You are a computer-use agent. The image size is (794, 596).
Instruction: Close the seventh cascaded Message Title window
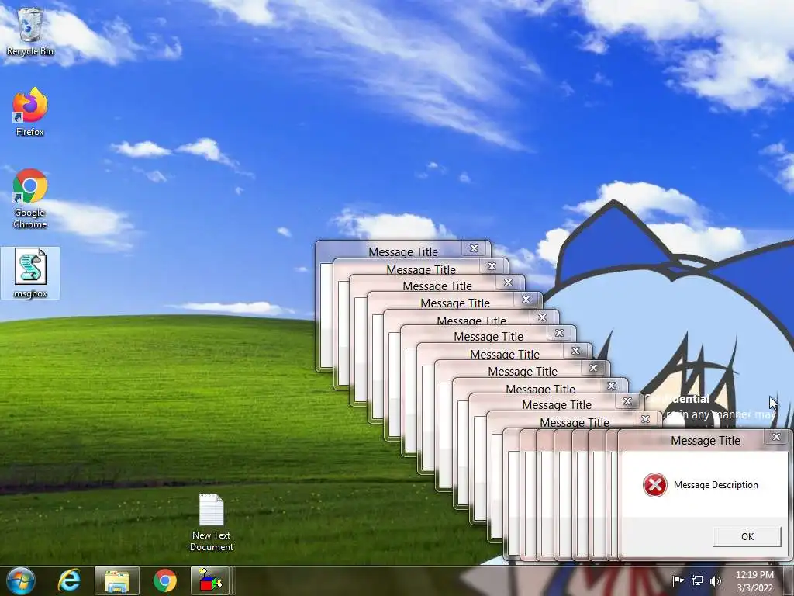tap(576, 351)
